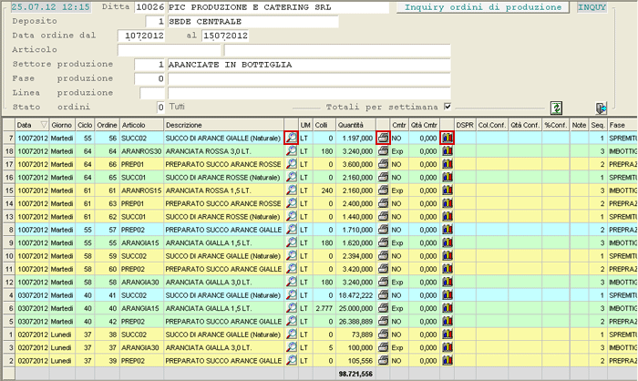Open bar chart for order 60
The image size is (638, 381).
pos(448,269)
